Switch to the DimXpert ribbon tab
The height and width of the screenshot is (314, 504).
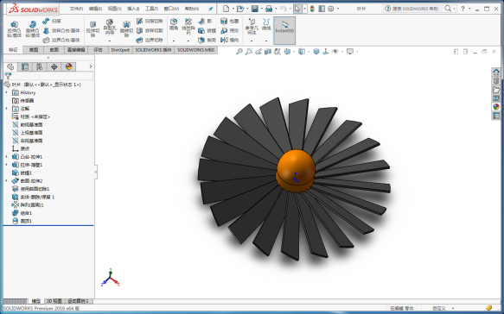point(120,50)
